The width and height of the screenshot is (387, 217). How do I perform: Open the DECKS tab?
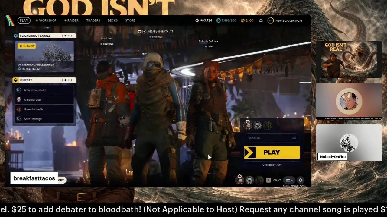coord(112,20)
